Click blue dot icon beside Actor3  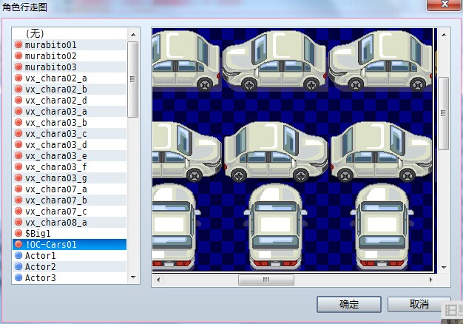[x=18, y=277]
